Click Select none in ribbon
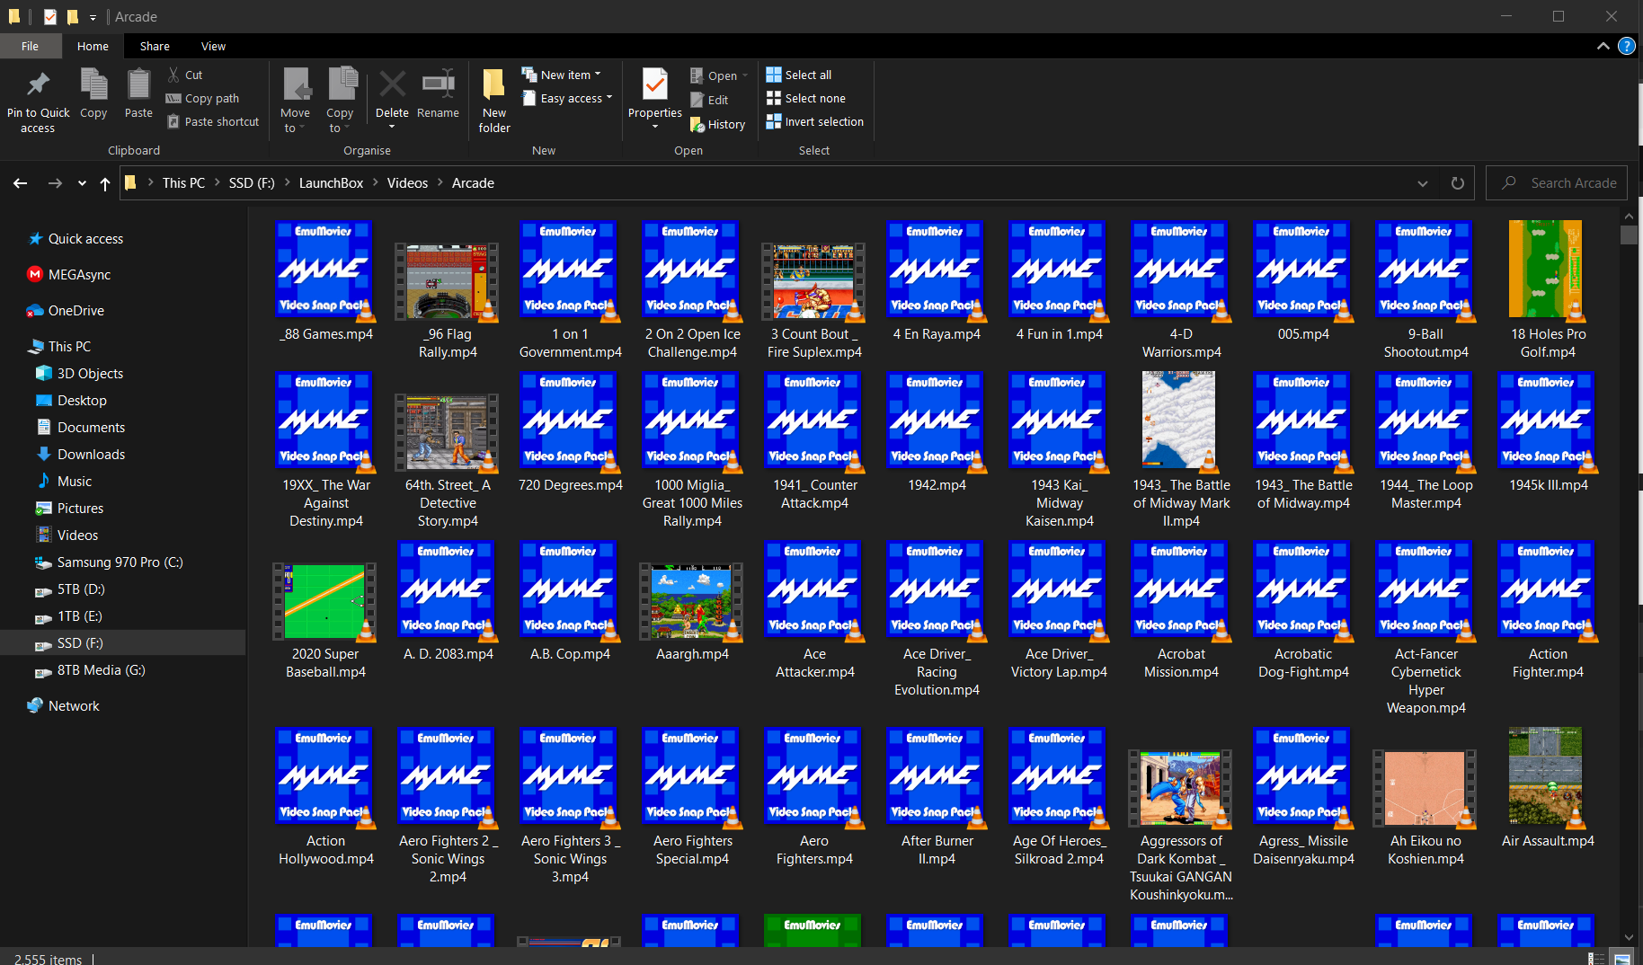This screenshot has width=1643, height=965. click(805, 98)
